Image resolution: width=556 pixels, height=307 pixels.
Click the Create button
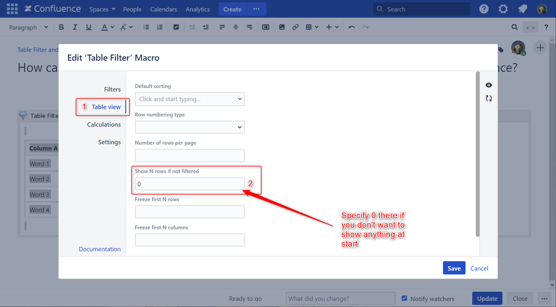(232, 9)
